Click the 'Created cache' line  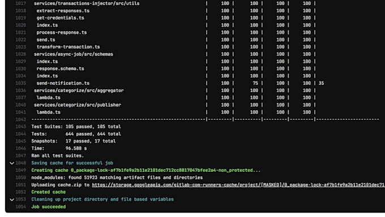pos(48,192)
